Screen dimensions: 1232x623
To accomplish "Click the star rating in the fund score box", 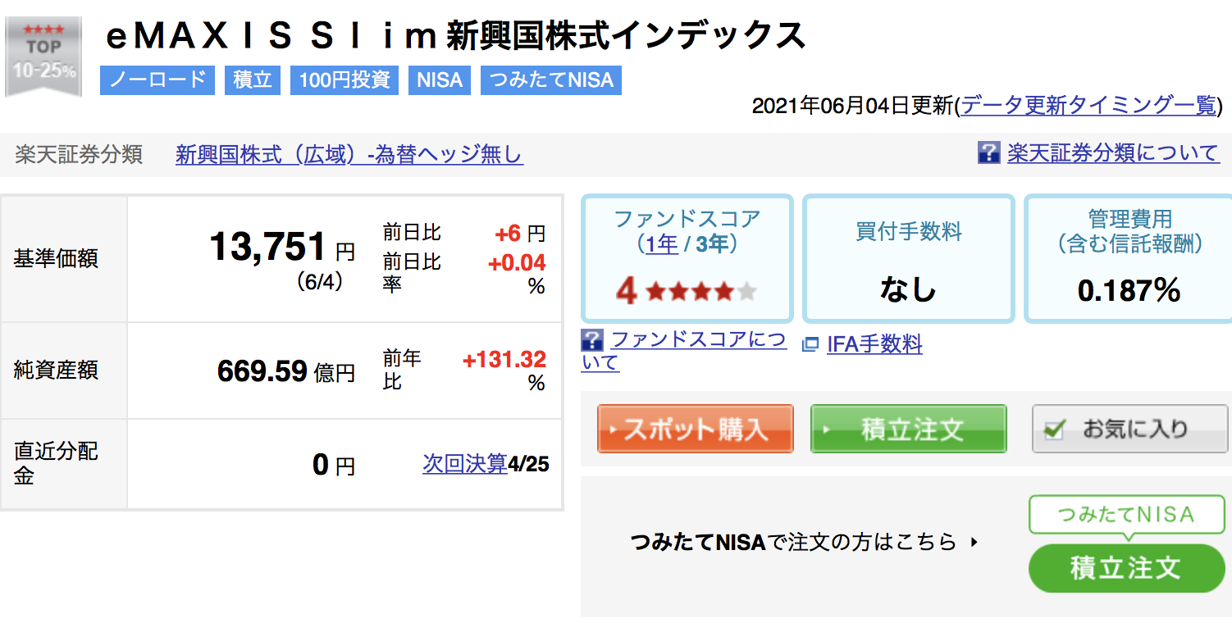I will tap(701, 291).
